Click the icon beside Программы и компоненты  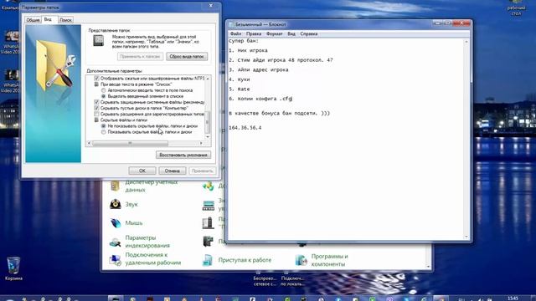coord(301,260)
